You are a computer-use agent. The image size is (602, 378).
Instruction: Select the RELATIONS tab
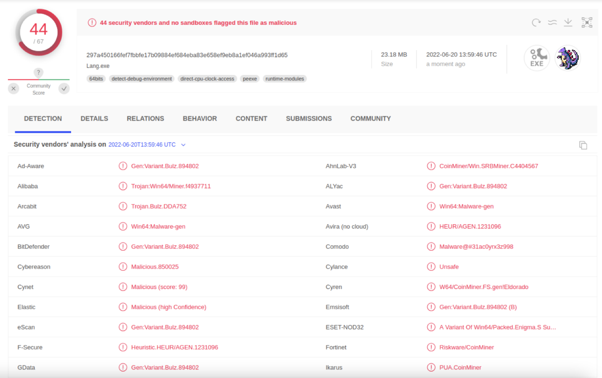tap(145, 119)
